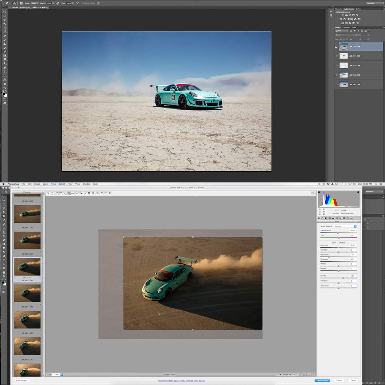Open the Tone Curve panel icon
Image resolution: width=385 pixels, height=385 pixels.
pyautogui.click(x=322, y=218)
